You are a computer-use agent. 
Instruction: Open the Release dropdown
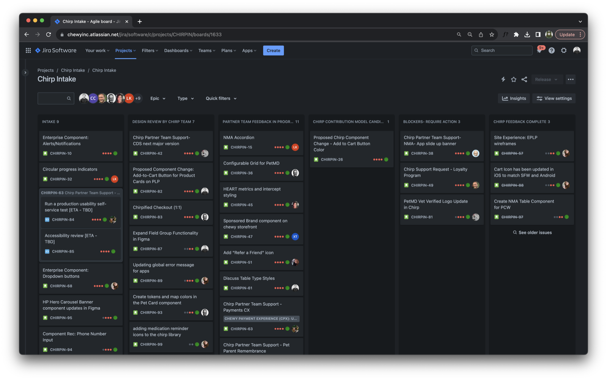pyautogui.click(x=546, y=79)
